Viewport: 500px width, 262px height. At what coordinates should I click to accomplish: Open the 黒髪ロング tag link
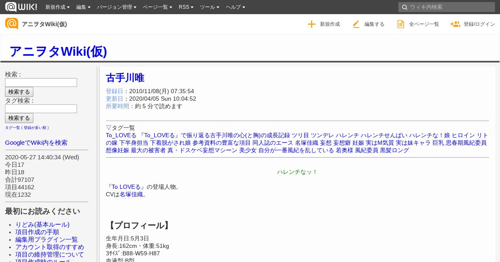coord(395,150)
